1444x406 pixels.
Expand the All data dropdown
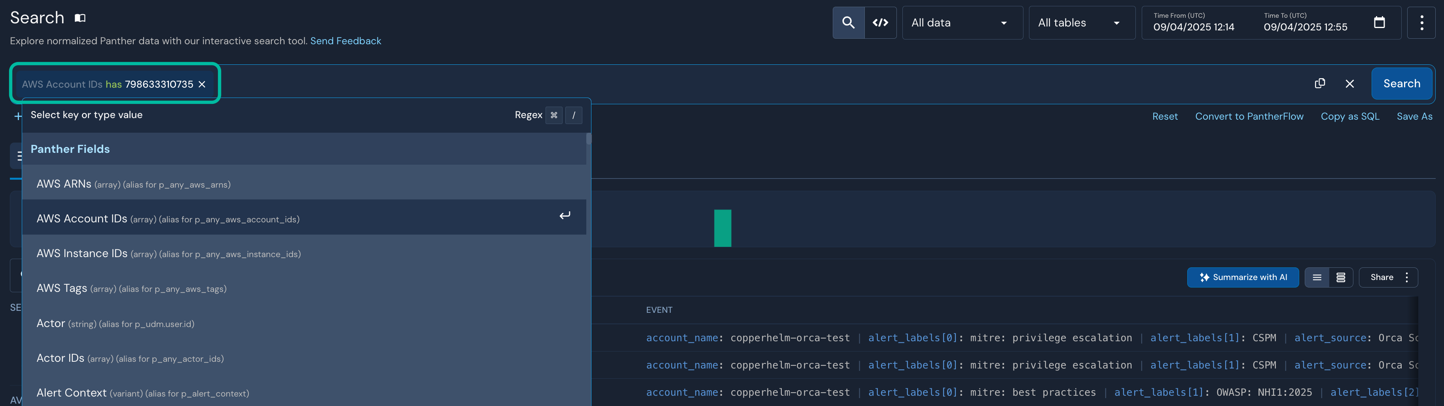point(962,23)
